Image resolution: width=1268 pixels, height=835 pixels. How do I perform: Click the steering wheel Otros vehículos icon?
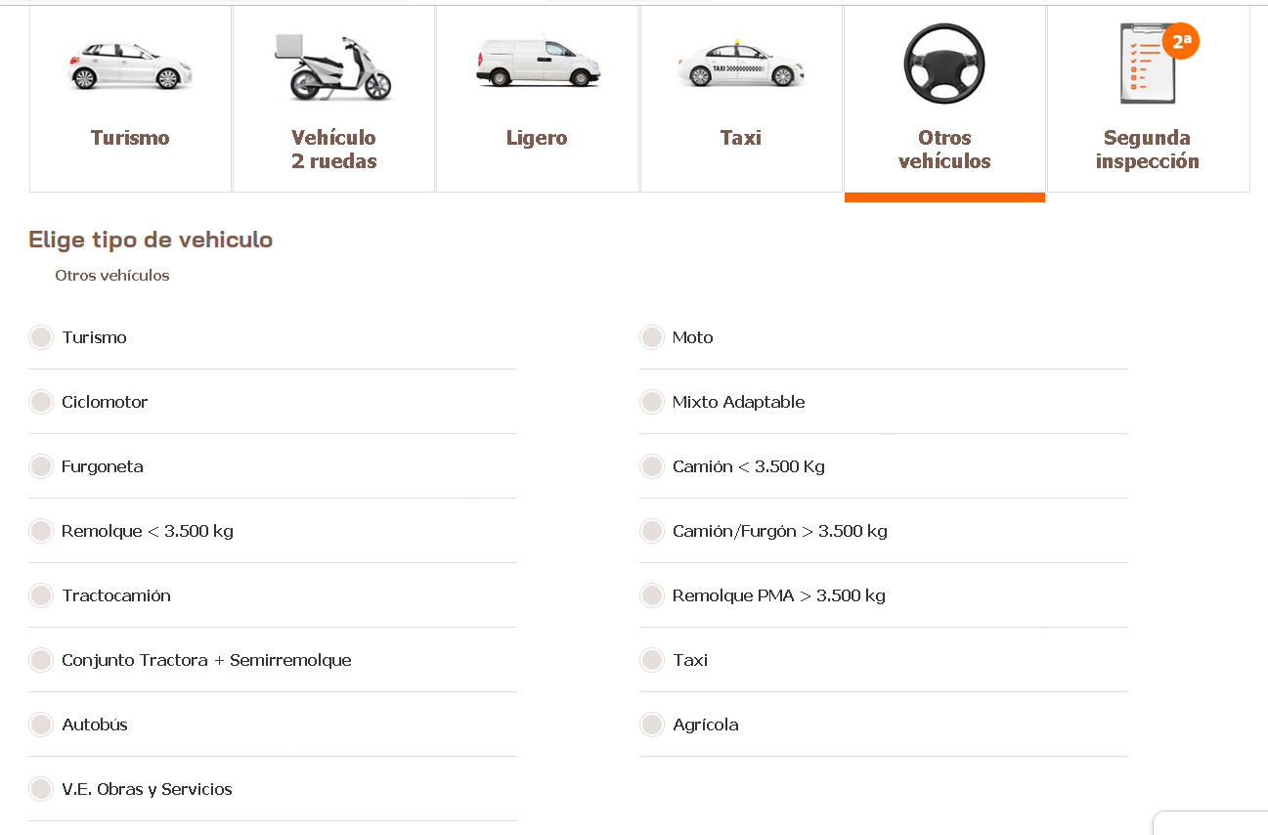944,65
